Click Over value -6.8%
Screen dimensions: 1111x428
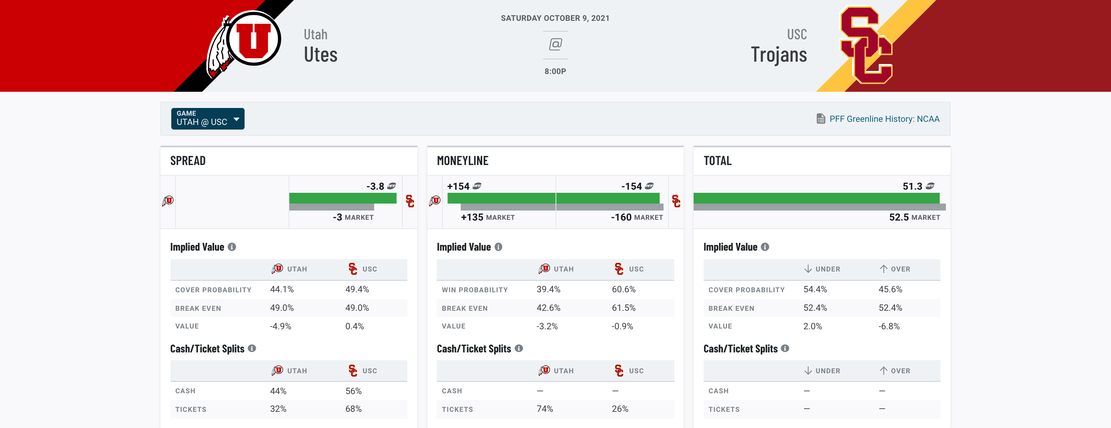[x=889, y=326]
